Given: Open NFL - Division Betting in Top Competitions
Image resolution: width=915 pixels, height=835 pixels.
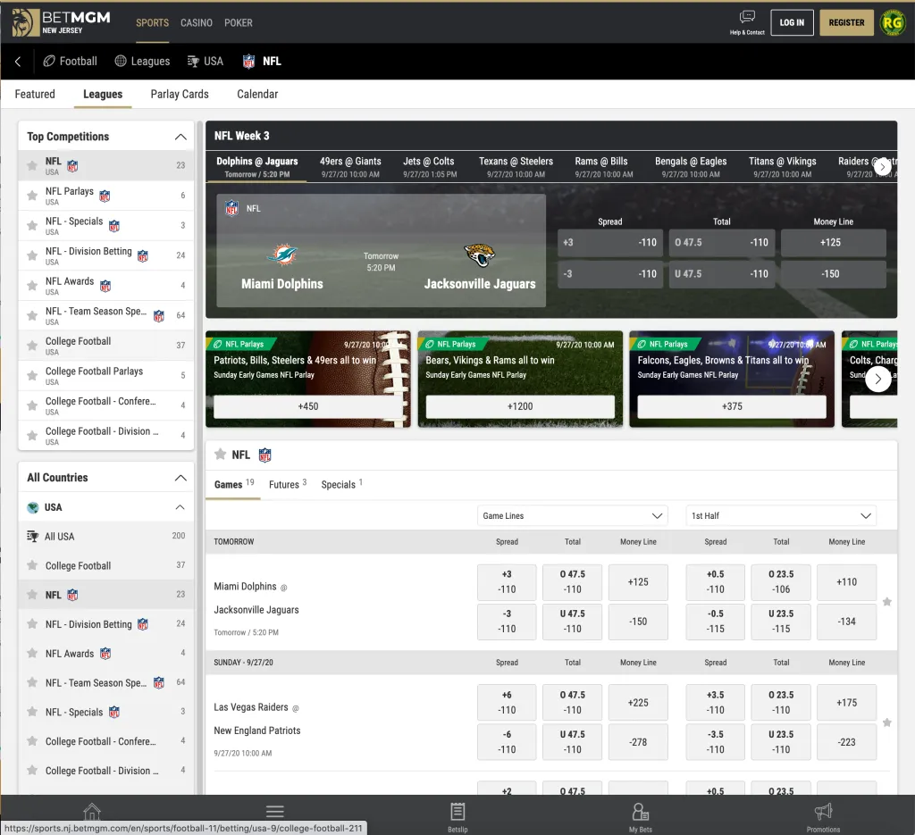Looking at the screenshot, I should (x=105, y=256).
